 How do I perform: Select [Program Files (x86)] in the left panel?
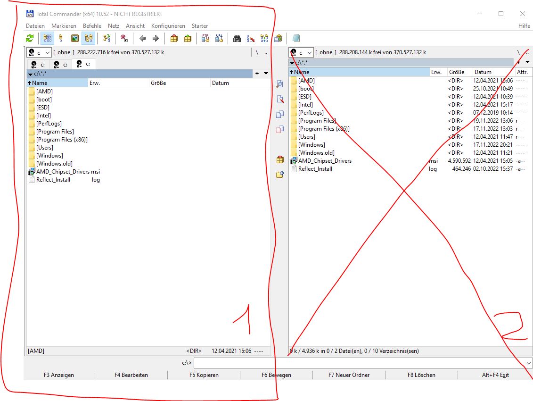(62, 140)
